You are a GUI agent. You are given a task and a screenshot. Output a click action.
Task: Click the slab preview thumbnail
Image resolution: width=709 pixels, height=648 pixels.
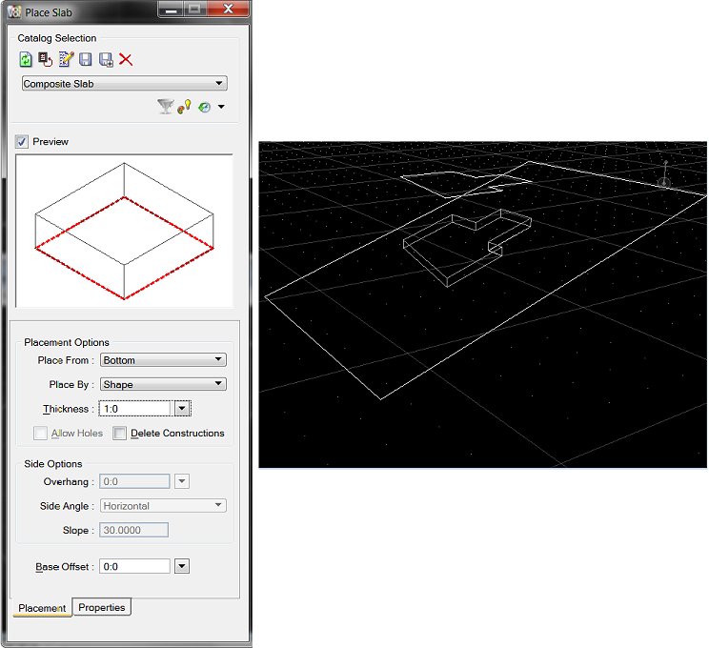(x=124, y=231)
